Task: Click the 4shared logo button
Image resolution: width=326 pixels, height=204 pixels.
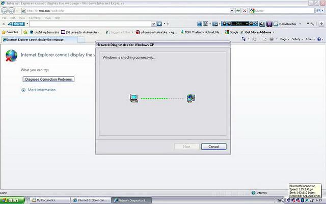Action: (16, 24)
